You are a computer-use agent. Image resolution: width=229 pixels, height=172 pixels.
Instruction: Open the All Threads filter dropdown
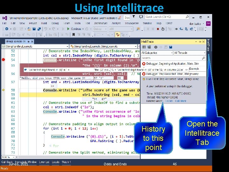tap(190, 53)
